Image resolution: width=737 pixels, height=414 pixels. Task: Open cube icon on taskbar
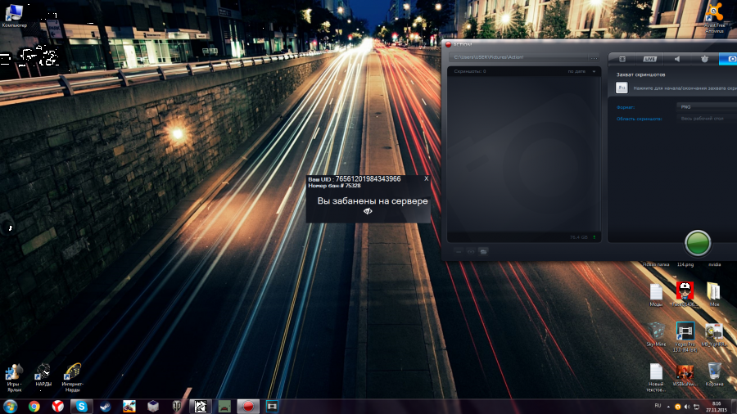coord(153,407)
